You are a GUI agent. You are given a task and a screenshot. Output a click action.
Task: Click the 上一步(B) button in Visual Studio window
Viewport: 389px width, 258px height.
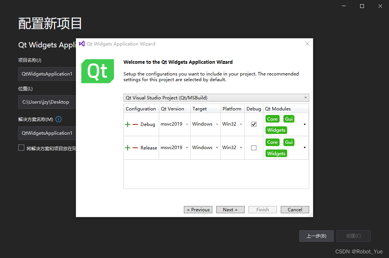point(316,236)
